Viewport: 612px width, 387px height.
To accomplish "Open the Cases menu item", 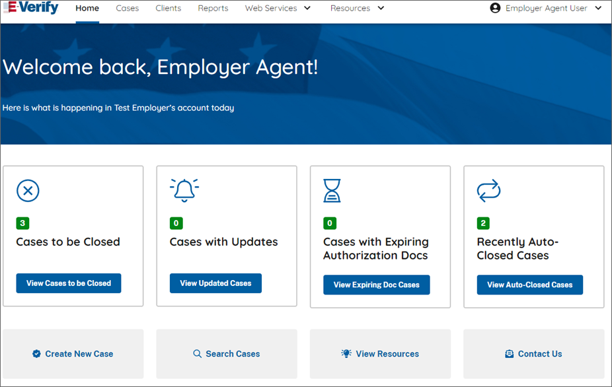I will [128, 8].
